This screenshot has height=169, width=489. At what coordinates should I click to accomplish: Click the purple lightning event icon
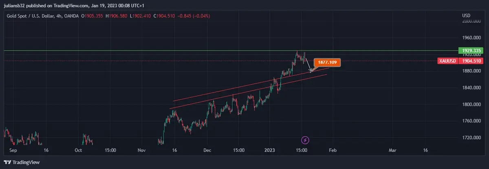pos(305,140)
